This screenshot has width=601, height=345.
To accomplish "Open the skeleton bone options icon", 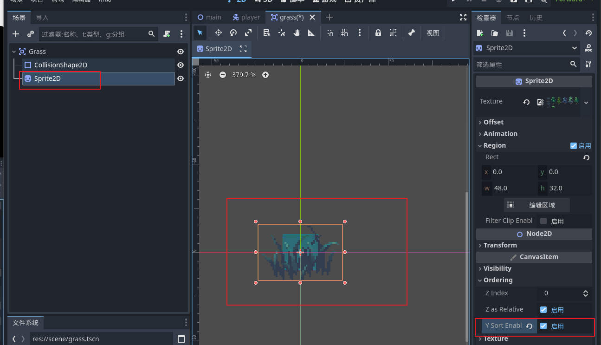I will pos(411,33).
